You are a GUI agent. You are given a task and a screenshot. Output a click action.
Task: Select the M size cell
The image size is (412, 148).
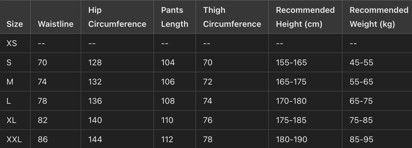10,82
